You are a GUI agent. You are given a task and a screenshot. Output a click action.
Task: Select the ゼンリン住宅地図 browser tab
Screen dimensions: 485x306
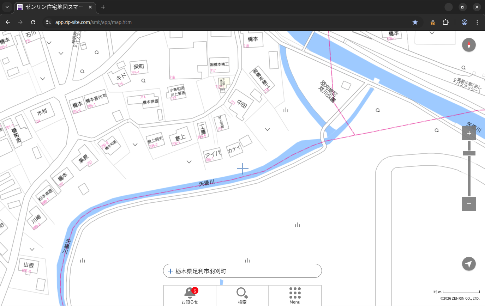[55, 7]
